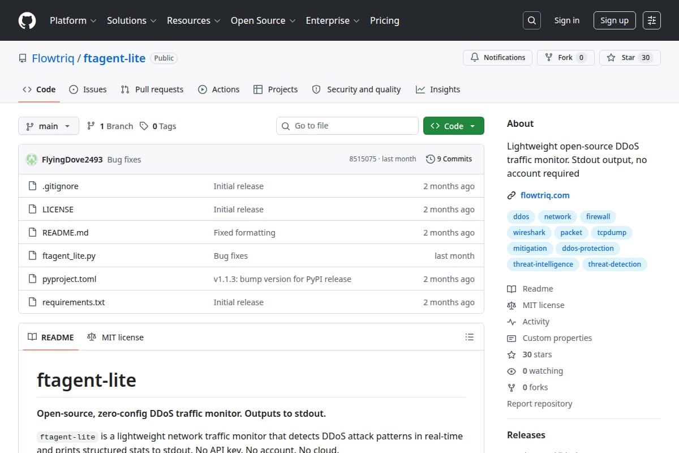Image resolution: width=679 pixels, height=453 pixels.
Task: Open the requirements.txt file
Action: [x=74, y=302]
